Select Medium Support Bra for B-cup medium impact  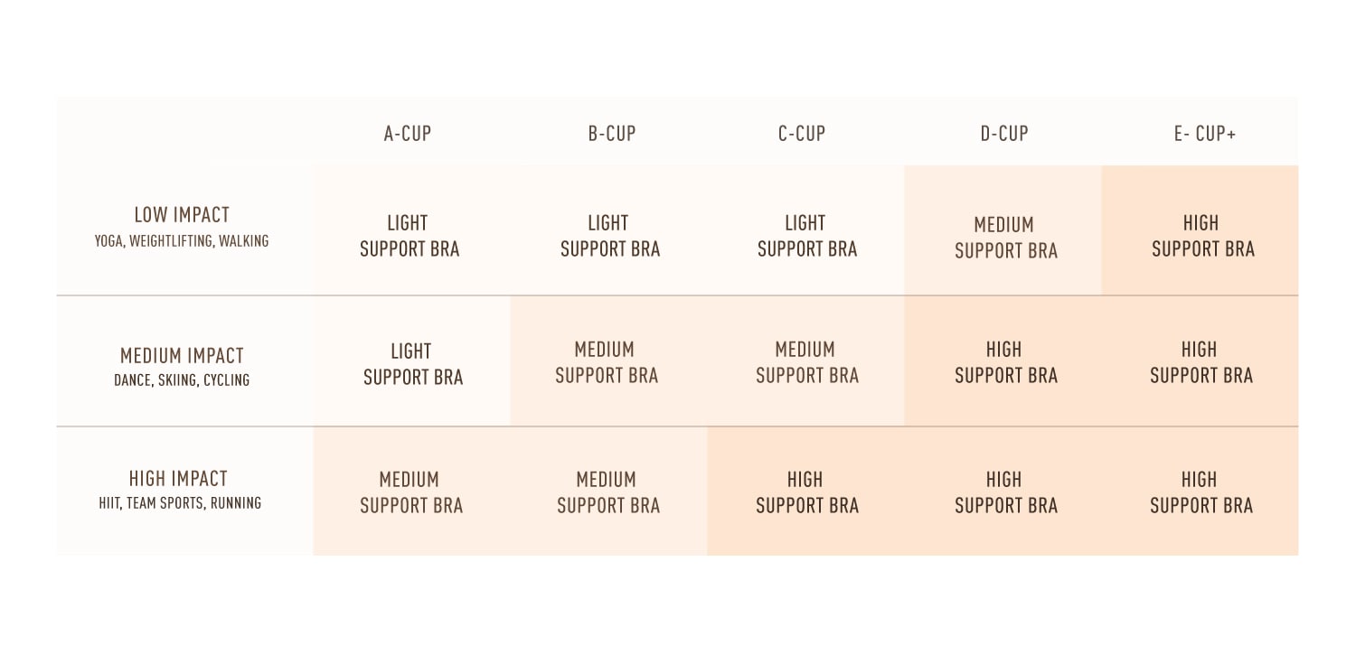point(606,362)
